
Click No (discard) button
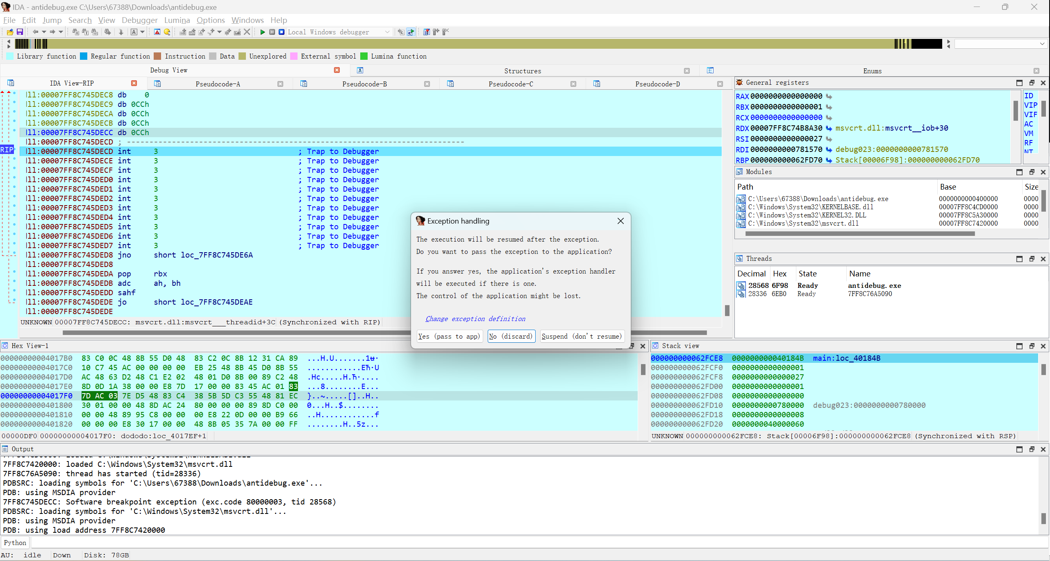[511, 336]
